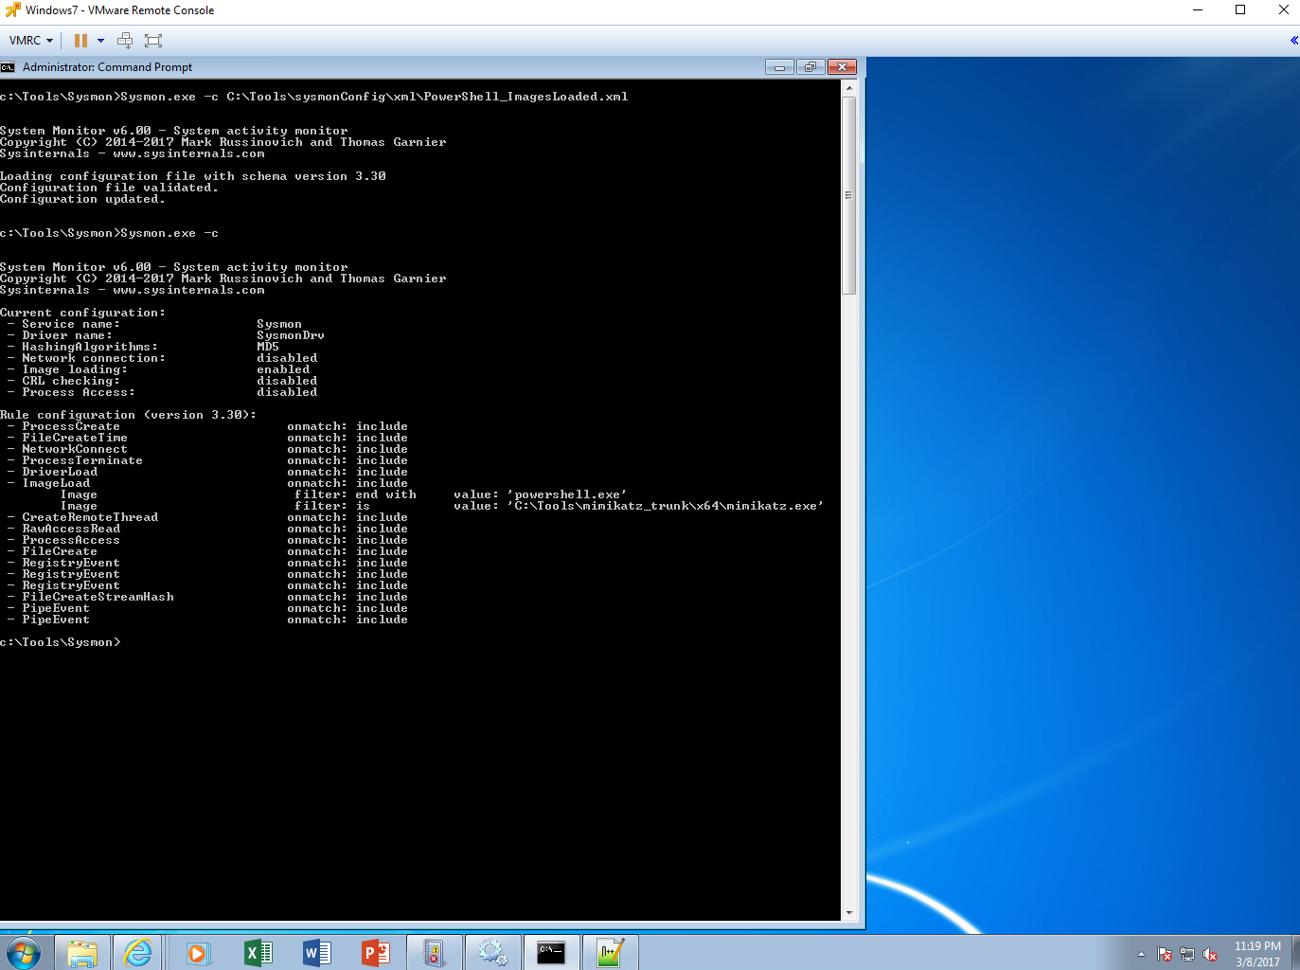
Task: Click the 'ProcessTerminate' rule line
Action: click(x=206, y=460)
